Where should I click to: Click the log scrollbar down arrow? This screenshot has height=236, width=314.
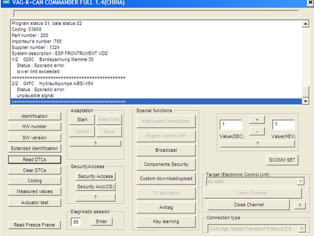pyautogui.click(x=305, y=101)
